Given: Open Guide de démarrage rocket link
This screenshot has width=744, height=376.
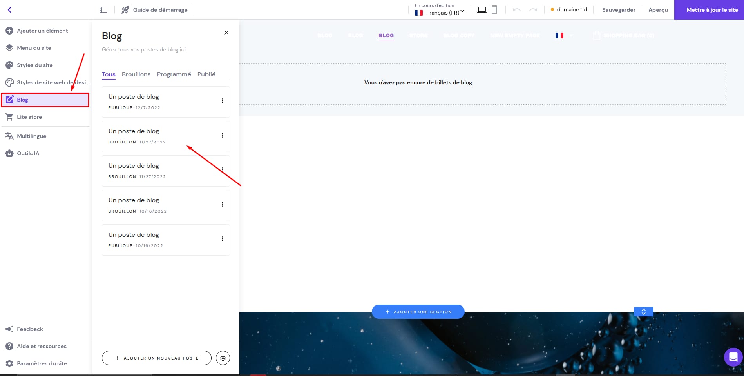Looking at the screenshot, I should 155,10.
